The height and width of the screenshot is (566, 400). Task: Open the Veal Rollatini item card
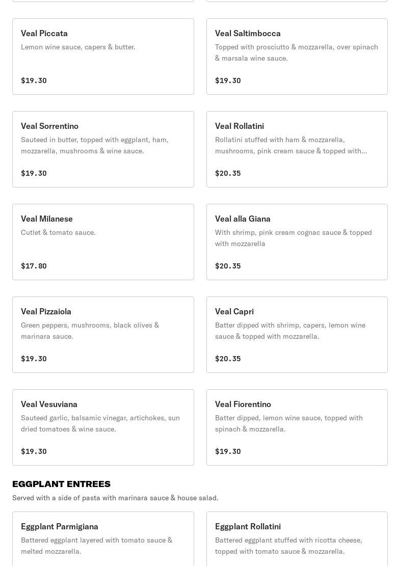(297, 149)
